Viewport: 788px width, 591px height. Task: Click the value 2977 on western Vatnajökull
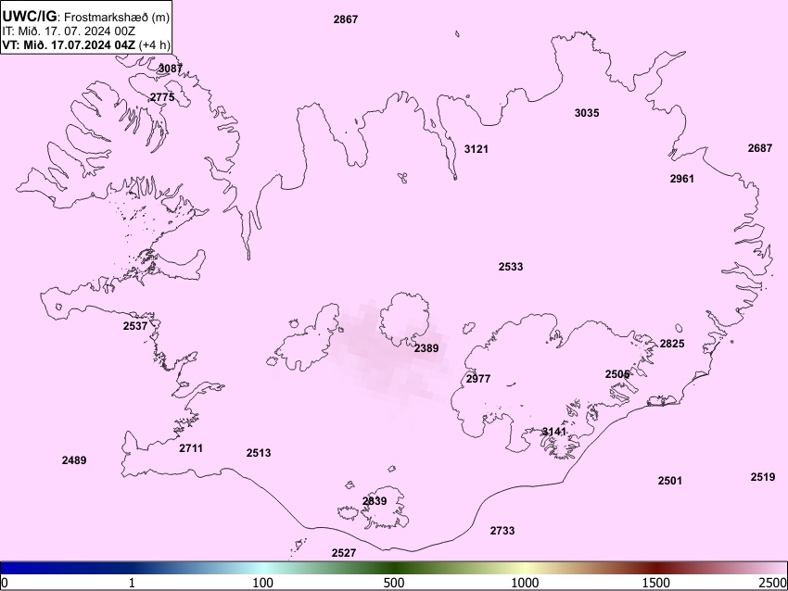(x=478, y=379)
